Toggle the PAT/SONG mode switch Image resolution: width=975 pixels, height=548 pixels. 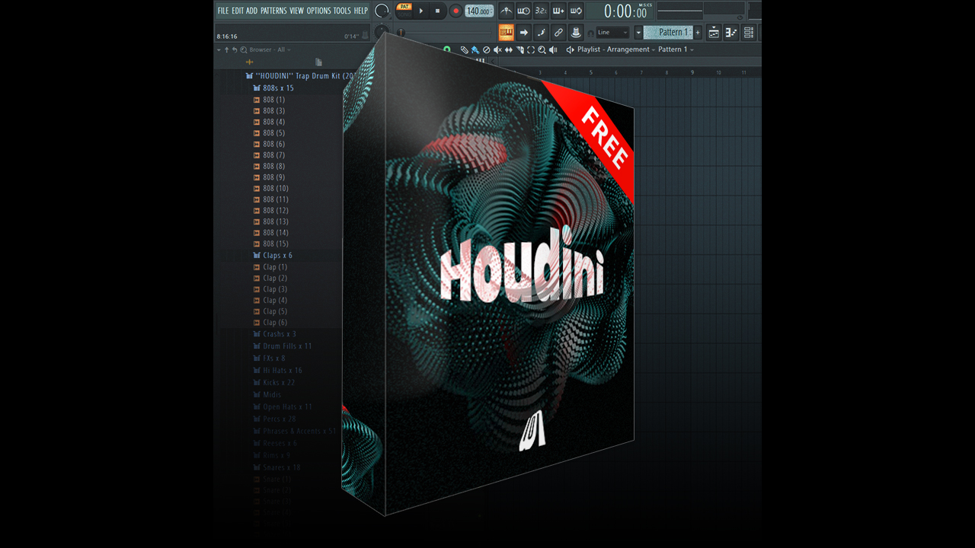(x=404, y=11)
